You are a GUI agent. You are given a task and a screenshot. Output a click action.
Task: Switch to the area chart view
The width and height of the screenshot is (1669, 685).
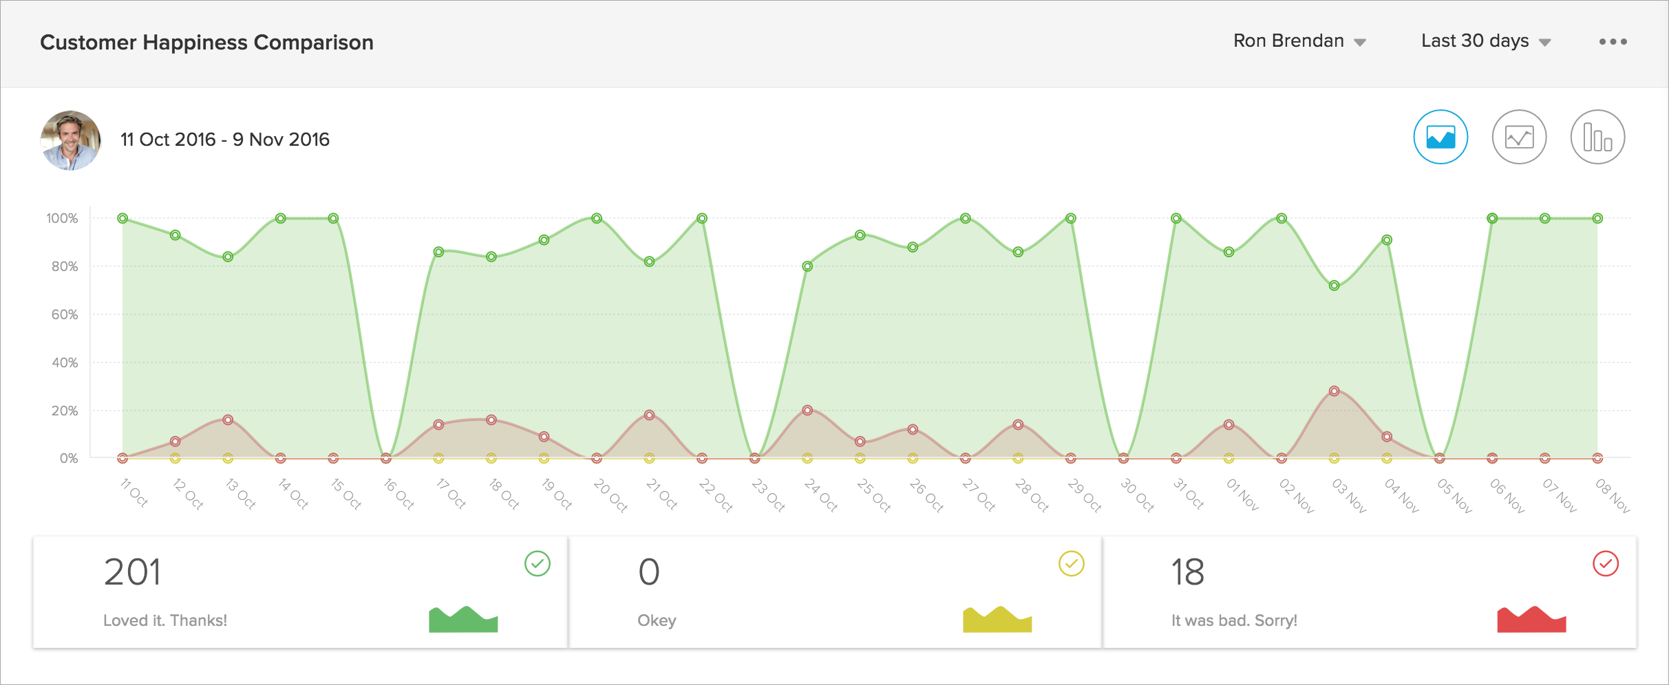pyautogui.click(x=1441, y=137)
